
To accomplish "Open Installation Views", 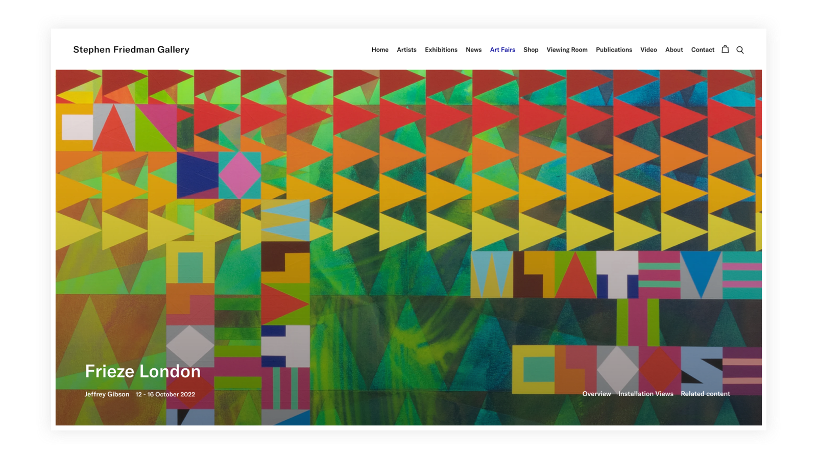I will (x=645, y=394).
